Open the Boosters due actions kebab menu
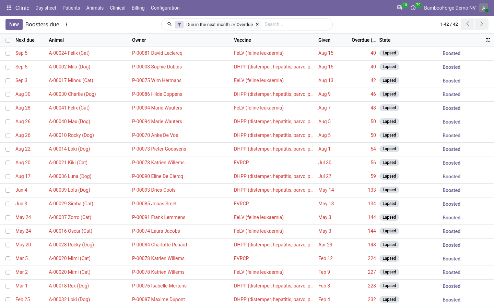Viewport: 494px width, 308px height. (x=67, y=25)
